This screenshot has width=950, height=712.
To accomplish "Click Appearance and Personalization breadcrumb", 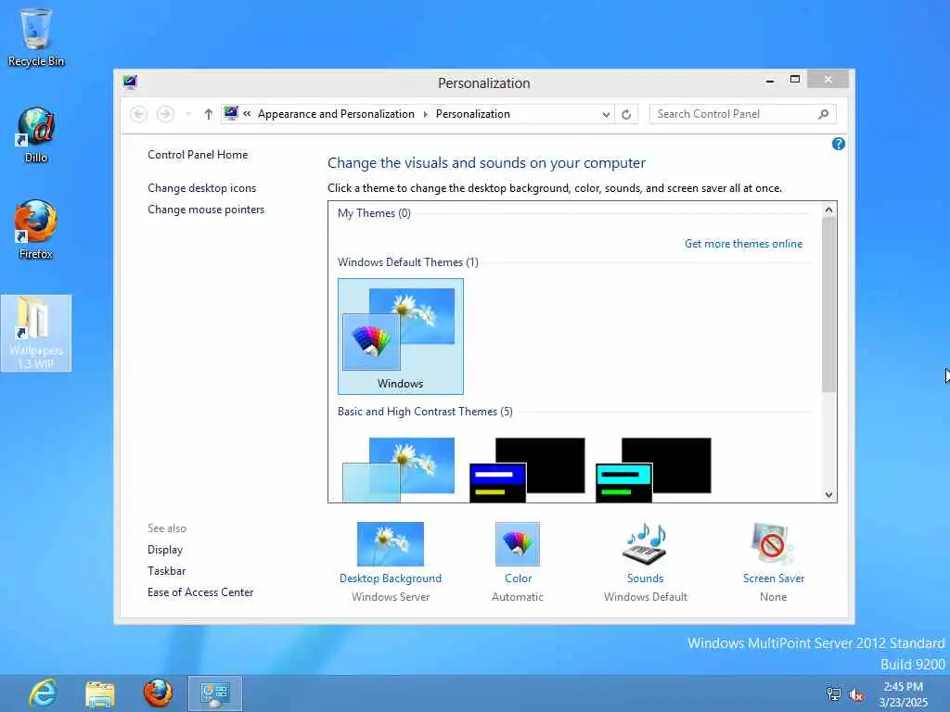I will (x=336, y=114).
